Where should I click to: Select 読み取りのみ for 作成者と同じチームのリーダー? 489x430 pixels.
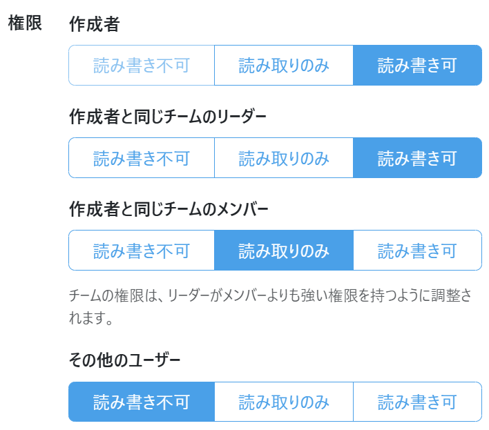284,158
